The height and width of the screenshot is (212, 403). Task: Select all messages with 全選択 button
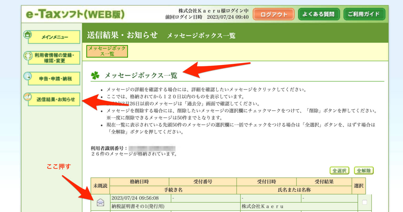point(339,170)
